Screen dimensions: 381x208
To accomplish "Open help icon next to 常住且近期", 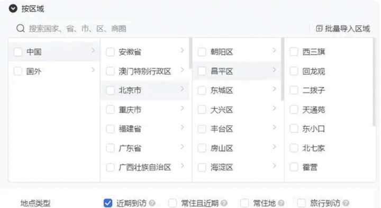I will 224,203.
